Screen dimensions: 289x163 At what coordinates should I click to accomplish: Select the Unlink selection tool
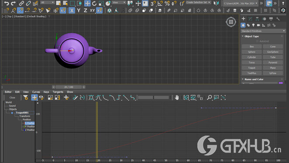click(x=28, y=3)
